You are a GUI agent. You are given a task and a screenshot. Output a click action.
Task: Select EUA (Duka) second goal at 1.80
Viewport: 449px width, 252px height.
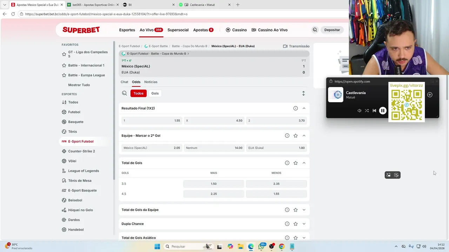tap(276, 148)
